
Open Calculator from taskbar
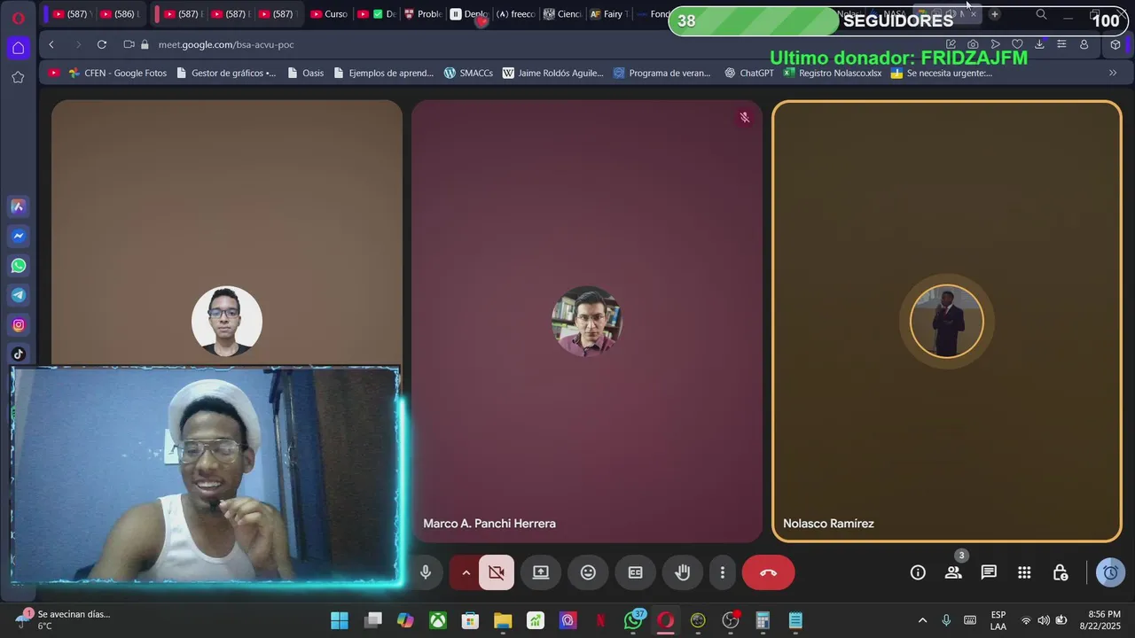[x=763, y=620]
